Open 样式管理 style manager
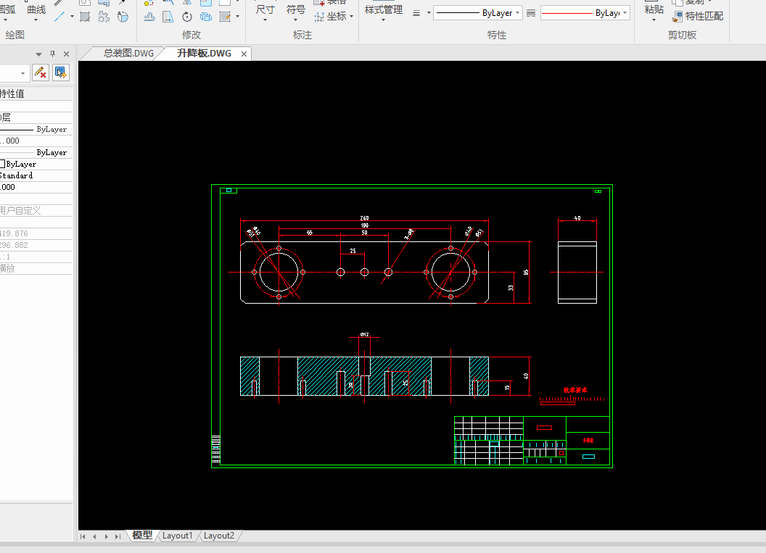The width and height of the screenshot is (766, 553). (384, 13)
